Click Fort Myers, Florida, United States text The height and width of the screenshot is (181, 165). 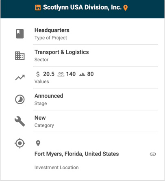click(x=77, y=154)
